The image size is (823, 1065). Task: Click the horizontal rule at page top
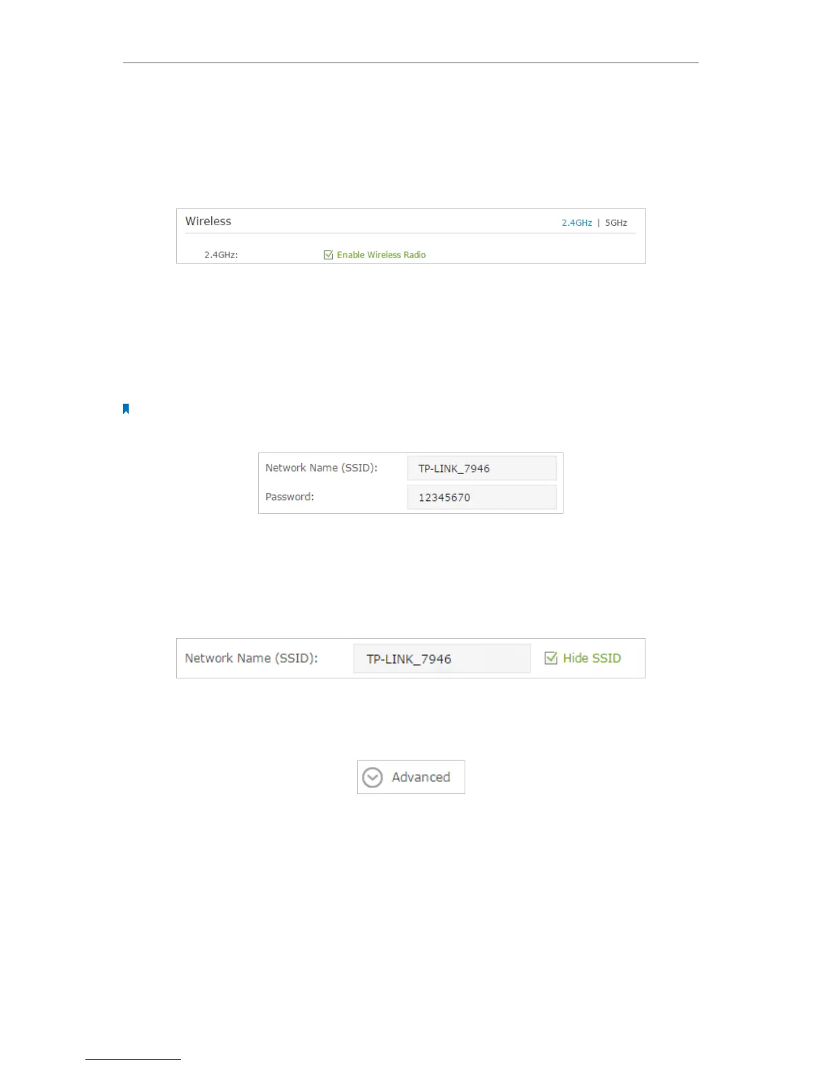(410, 63)
